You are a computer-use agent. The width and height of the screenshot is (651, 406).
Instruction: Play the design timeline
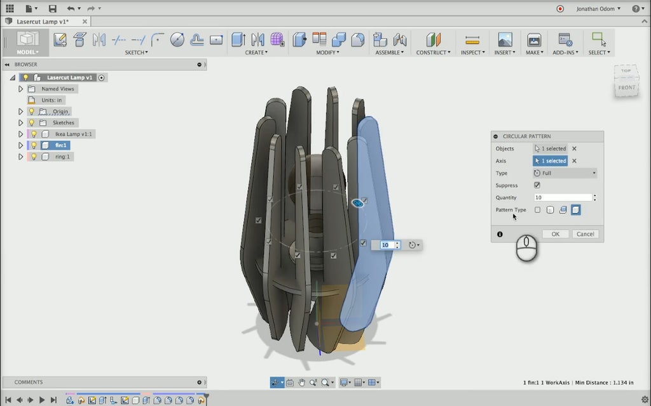[42, 400]
